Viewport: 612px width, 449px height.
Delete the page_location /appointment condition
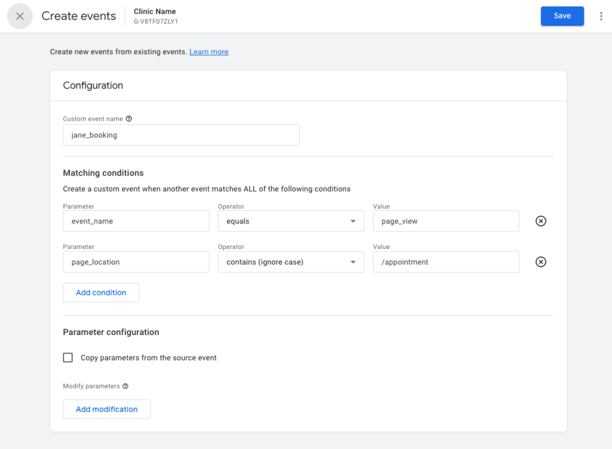(540, 262)
